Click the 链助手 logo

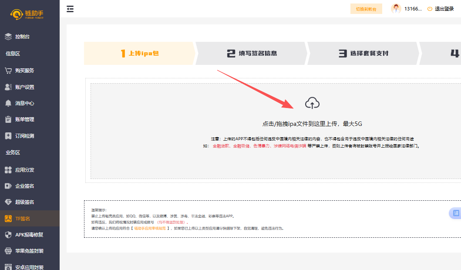[x=27, y=15]
